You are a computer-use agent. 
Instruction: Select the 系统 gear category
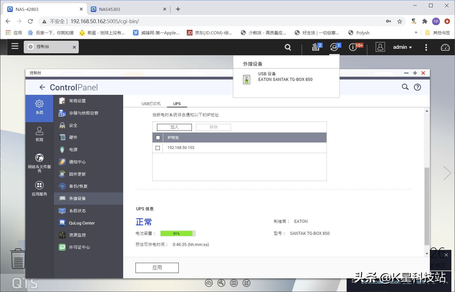click(x=39, y=108)
